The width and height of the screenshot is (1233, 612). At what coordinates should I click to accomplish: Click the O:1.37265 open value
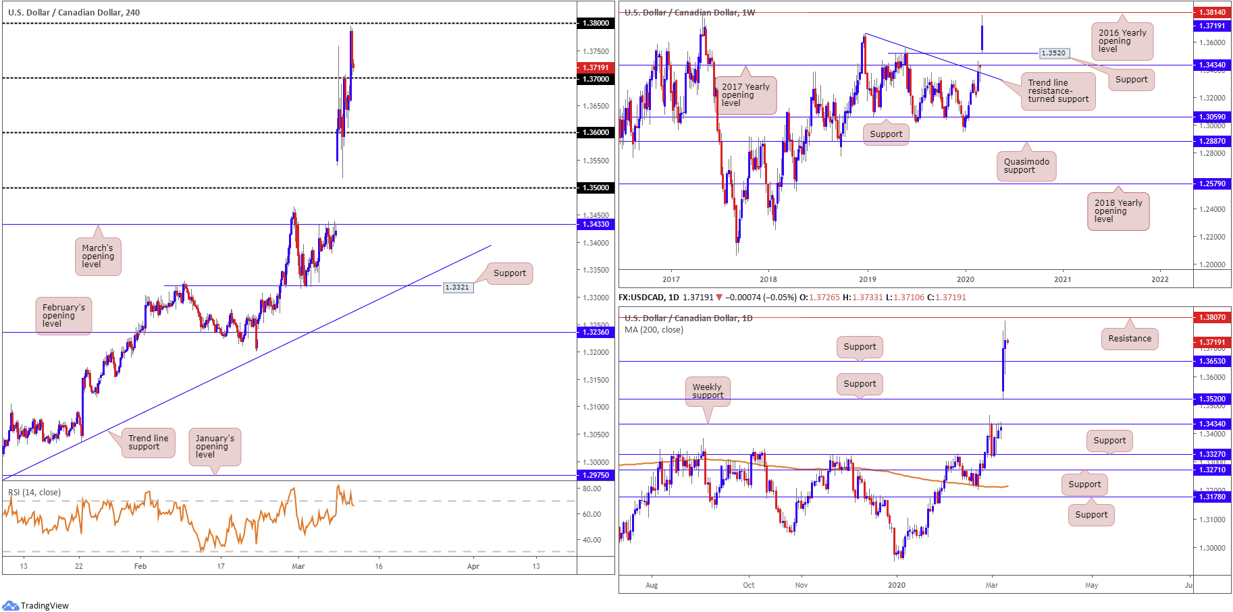tap(820, 298)
